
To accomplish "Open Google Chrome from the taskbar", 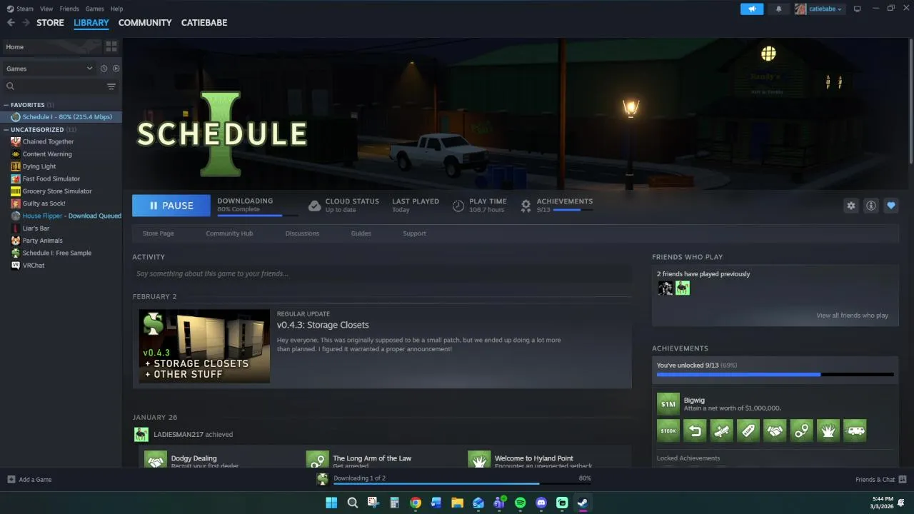I will click(x=416, y=503).
